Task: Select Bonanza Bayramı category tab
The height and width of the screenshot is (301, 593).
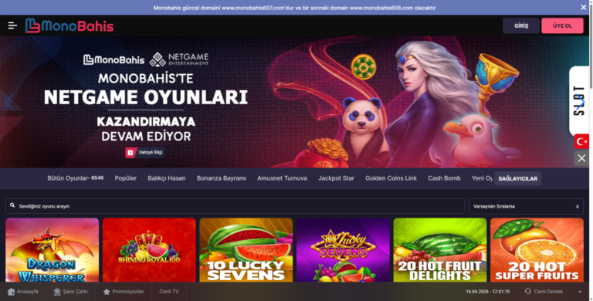Action: tap(222, 178)
